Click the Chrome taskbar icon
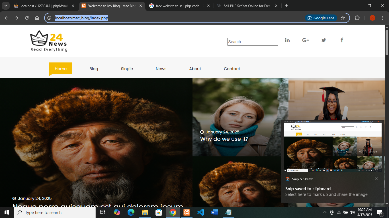 173,212
